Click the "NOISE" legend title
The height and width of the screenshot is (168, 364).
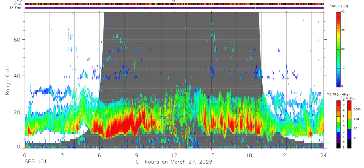tap(351, 98)
